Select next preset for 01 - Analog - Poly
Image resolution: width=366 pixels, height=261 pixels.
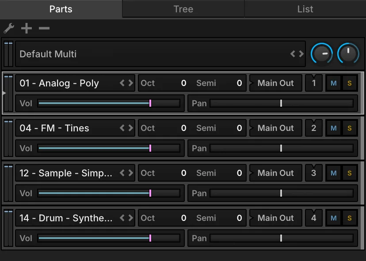click(x=131, y=83)
